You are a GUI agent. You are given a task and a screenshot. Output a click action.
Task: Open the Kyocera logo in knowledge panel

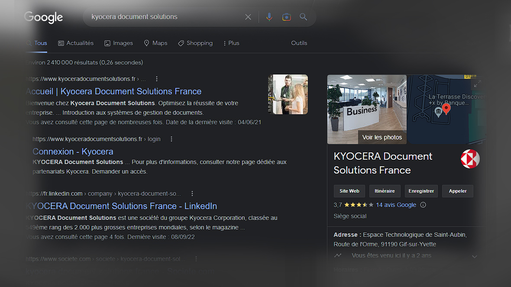470,159
